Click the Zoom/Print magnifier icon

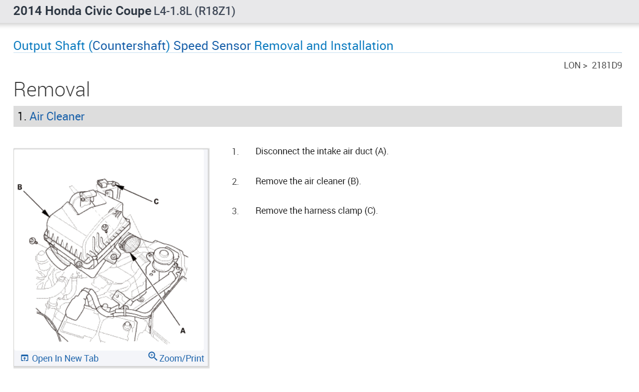(x=153, y=357)
